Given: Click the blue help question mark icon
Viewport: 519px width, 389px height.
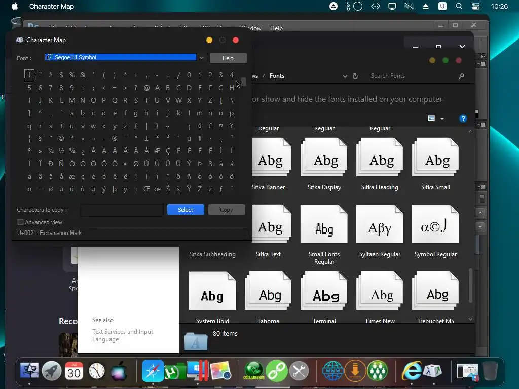Looking at the screenshot, I should (463, 119).
